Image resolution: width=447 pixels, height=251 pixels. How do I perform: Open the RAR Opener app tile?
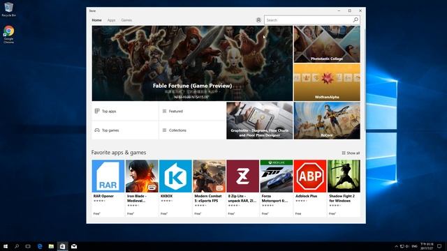click(x=108, y=188)
